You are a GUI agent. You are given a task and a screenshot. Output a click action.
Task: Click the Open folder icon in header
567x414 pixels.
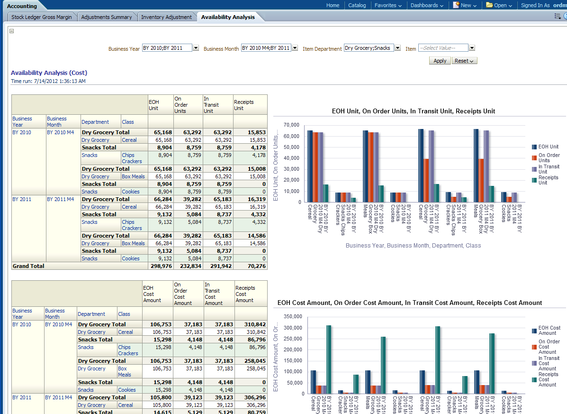pos(489,5)
